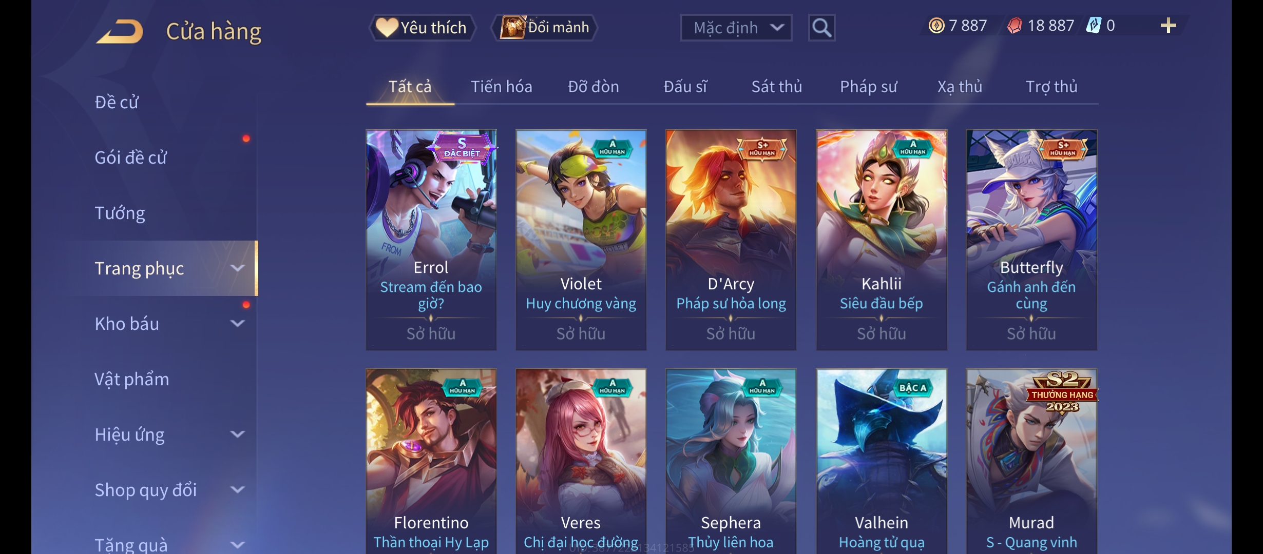Select the Tiến hóa tab
This screenshot has width=1263, height=554.
pyautogui.click(x=501, y=87)
